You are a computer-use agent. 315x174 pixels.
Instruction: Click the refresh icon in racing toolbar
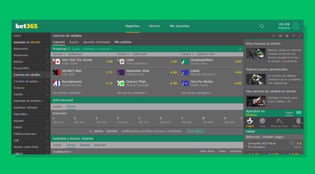click(x=274, y=36)
